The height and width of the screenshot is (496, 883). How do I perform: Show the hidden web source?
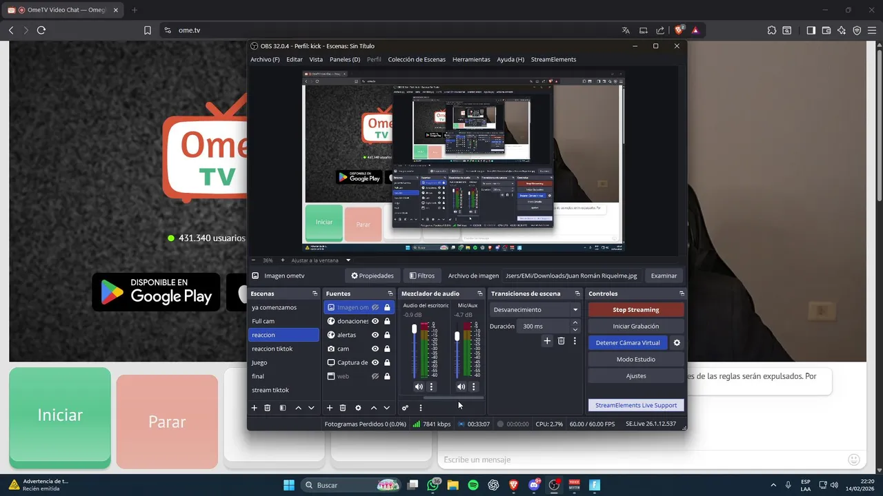click(375, 376)
